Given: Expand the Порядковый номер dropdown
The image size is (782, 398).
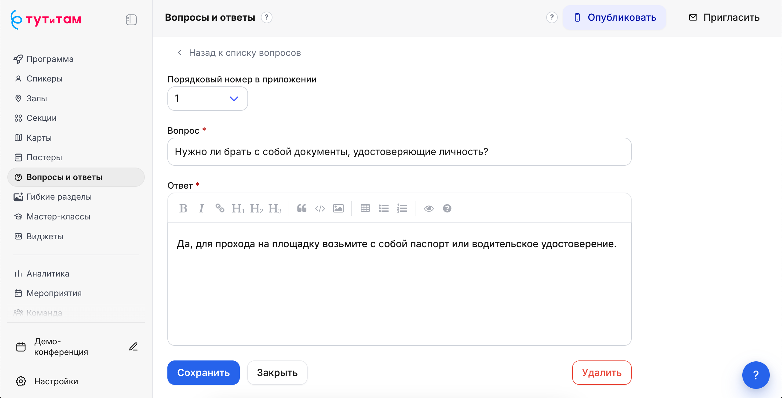Looking at the screenshot, I should [x=208, y=99].
